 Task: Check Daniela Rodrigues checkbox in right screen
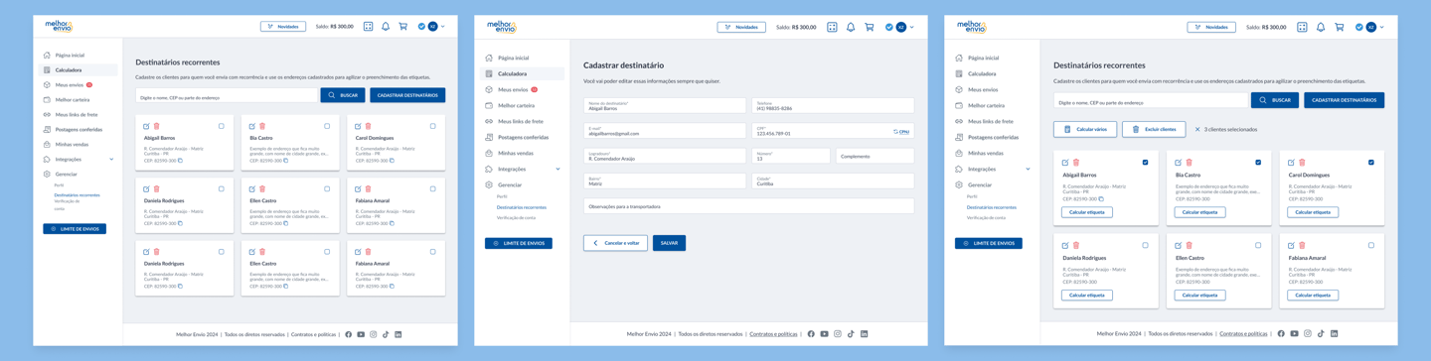click(1145, 245)
